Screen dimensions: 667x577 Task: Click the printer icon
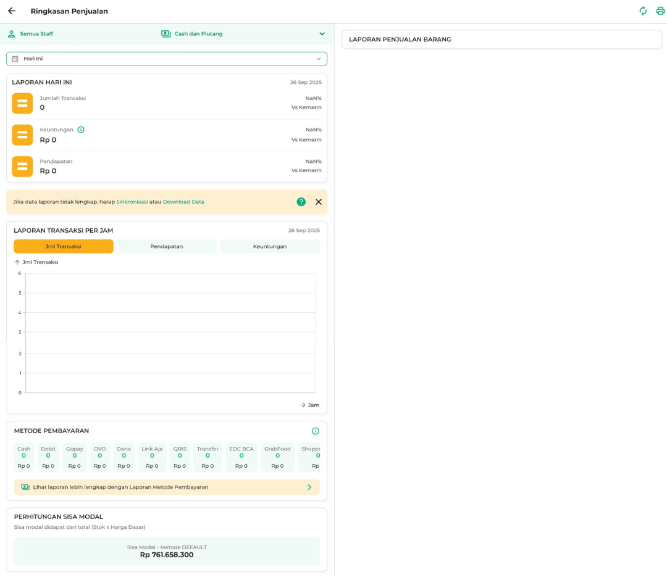tap(660, 11)
